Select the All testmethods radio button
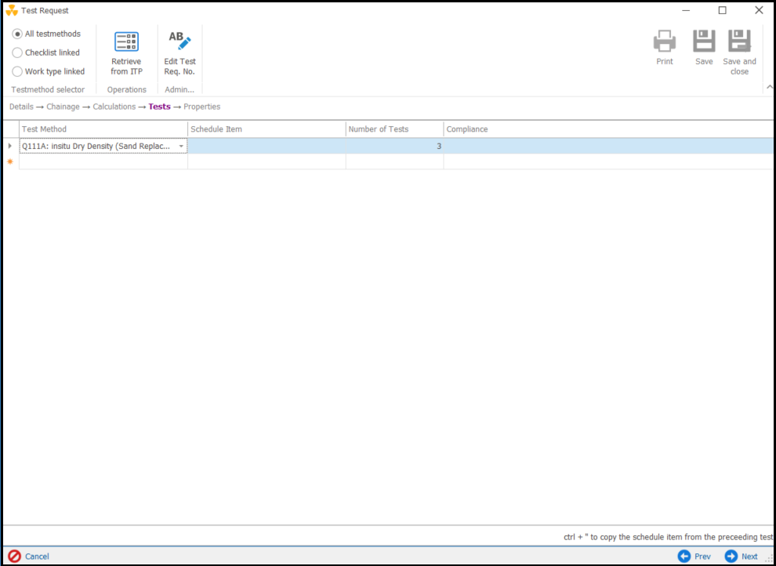776x566 pixels. click(x=17, y=34)
